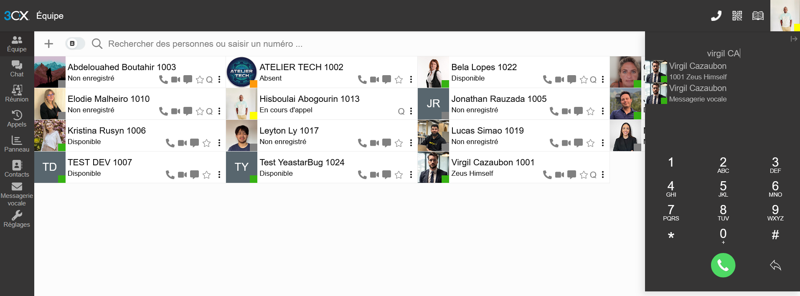Open more options for Elodie Malheiro

(x=219, y=111)
